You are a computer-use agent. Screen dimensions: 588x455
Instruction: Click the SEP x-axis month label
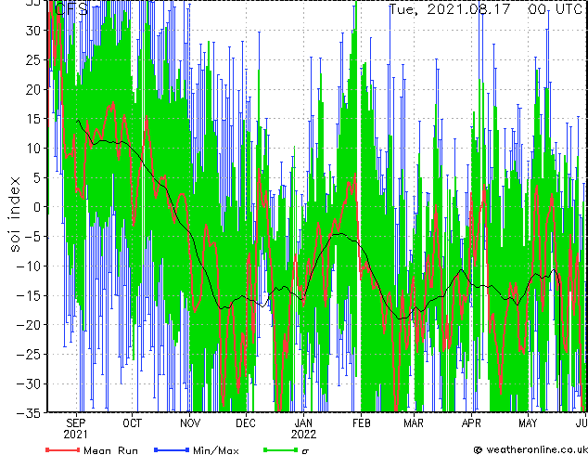coord(76,423)
